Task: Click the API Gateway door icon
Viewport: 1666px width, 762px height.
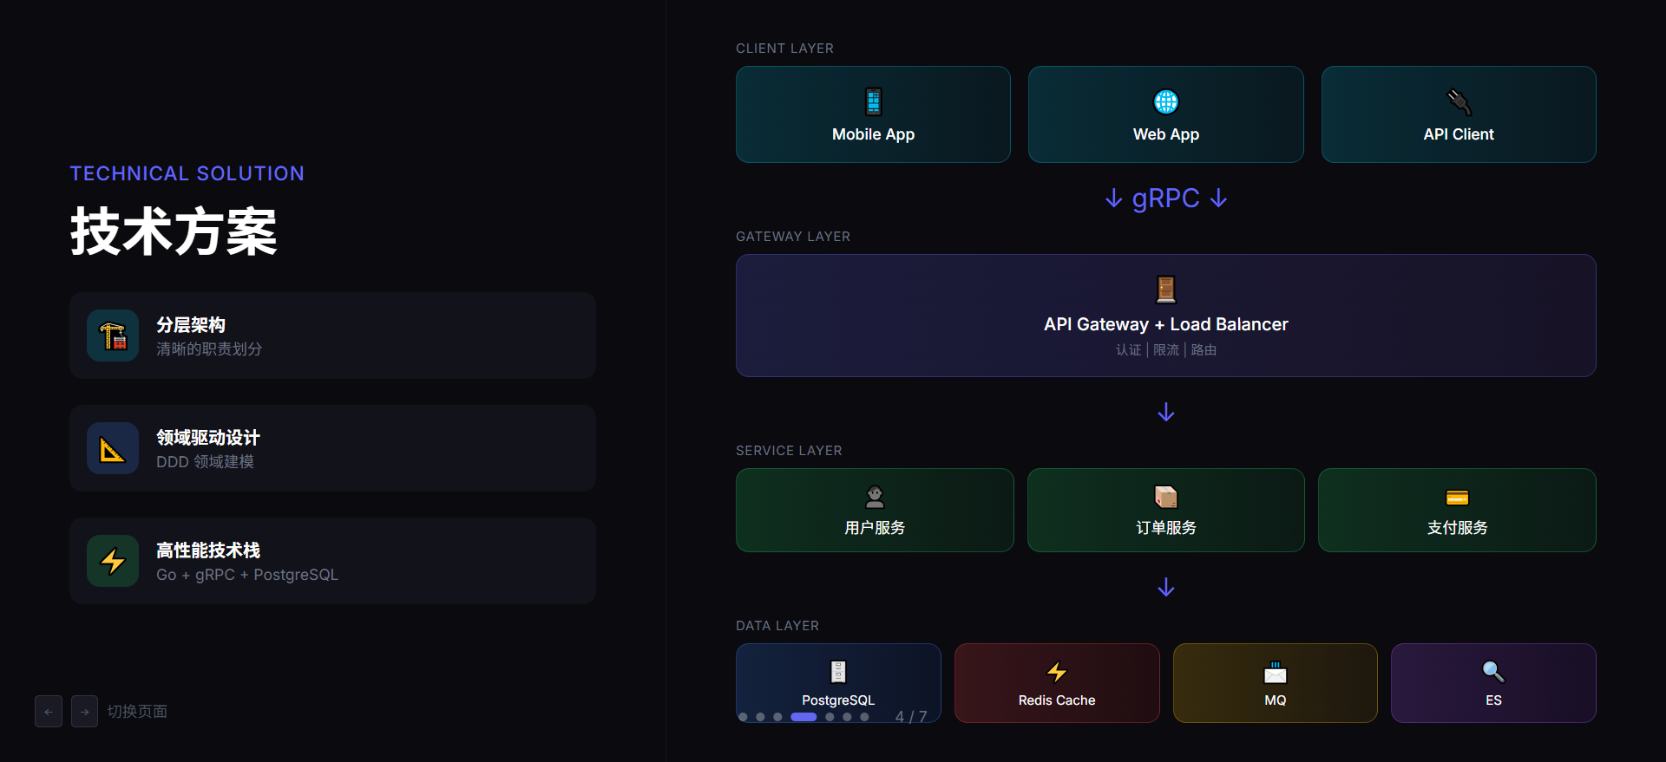Action: [x=1166, y=289]
